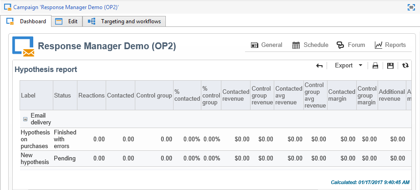The height and width of the screenshot is (190, 420).
Task: Open the Schedule view
Action: pyautogui.click(x=310, y=45)
